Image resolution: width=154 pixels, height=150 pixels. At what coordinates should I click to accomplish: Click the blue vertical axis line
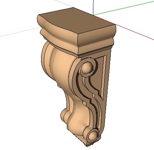click(93, 8)
